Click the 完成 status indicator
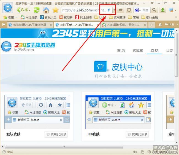 (x=8, y=152)
